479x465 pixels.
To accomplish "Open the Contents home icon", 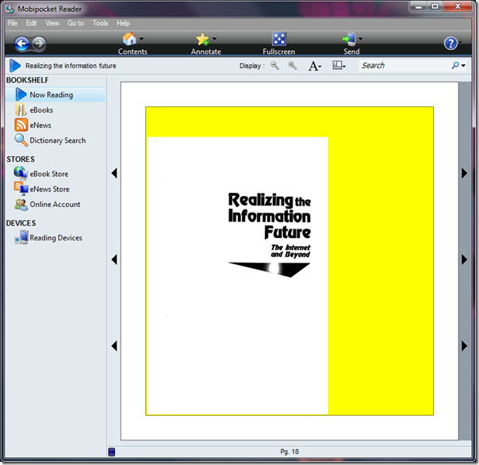I will click(x=128, y=39).
